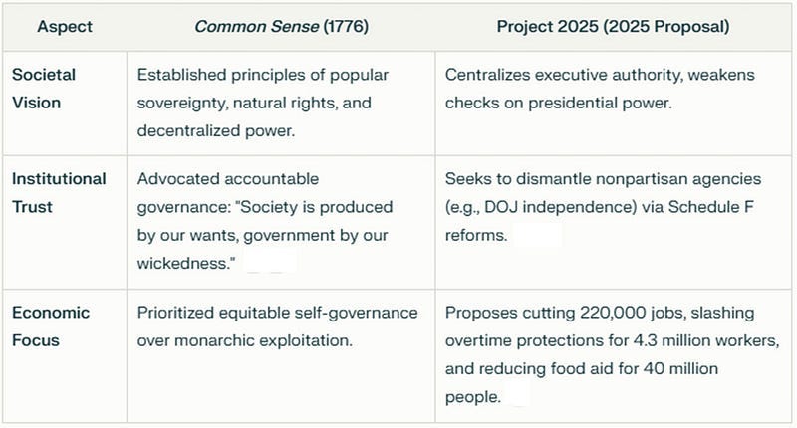Select the "Economic Focus" row label
Viewport: 797px width, 428px height.
click(51, 326)
